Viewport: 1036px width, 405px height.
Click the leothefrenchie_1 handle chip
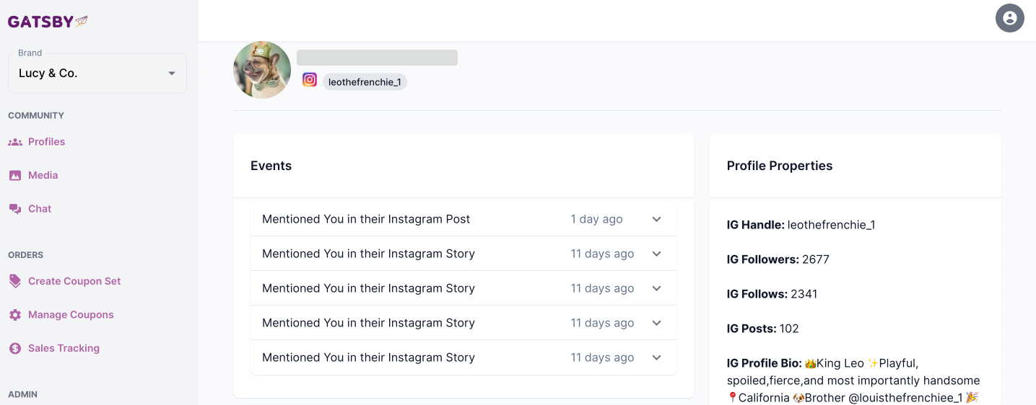pyautogui.click(x=365, y=82)
